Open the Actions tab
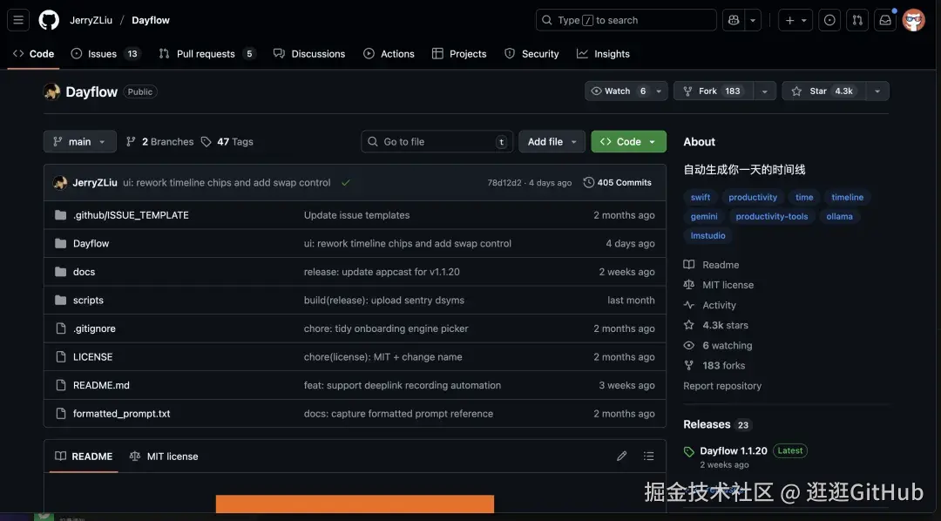The image size is (941, 521). pos(389,53)
